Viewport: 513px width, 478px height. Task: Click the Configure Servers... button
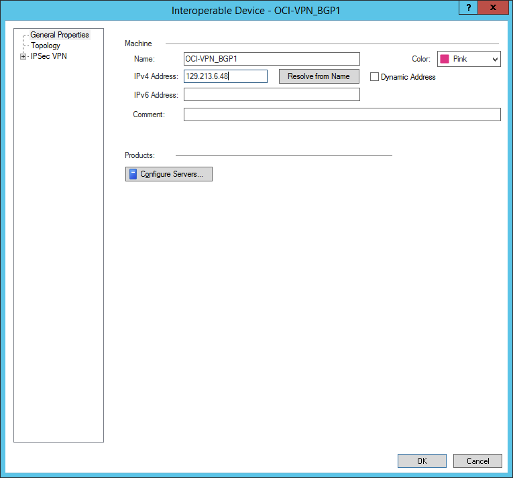169,174
